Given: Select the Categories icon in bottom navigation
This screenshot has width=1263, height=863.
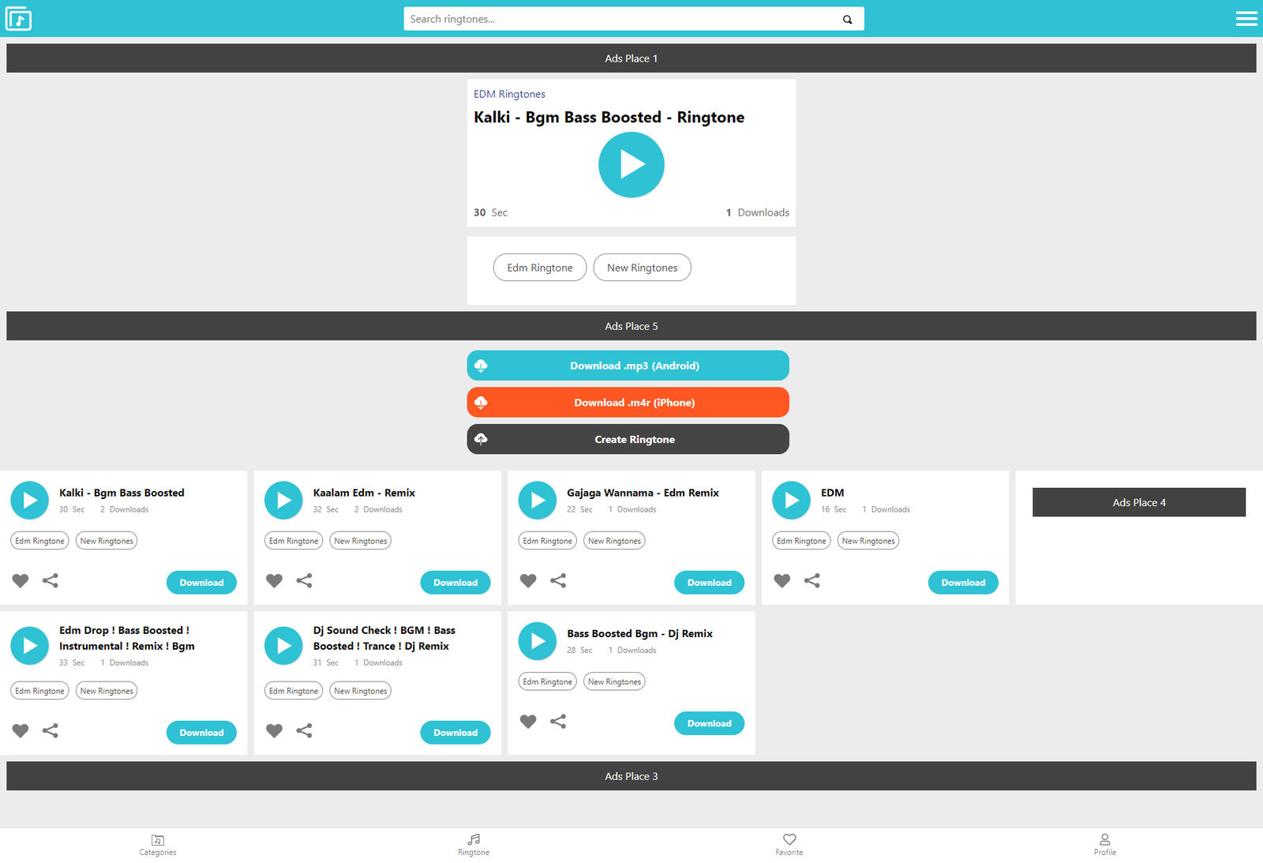Looking at the screenshot, I should coord(157,844).
